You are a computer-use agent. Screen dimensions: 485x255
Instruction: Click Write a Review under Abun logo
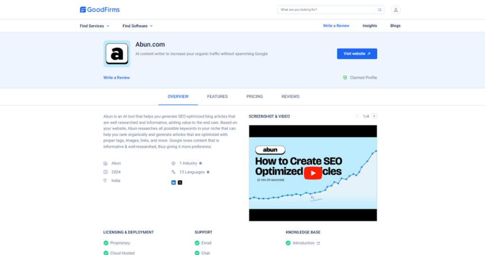click(x=117, y=78)
